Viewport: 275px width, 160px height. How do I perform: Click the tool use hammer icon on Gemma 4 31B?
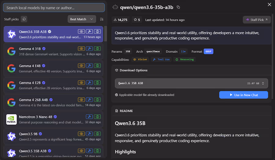point(89,49)
